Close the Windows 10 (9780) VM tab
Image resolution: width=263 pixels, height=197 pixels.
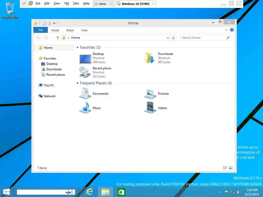[x=153, y=4]
